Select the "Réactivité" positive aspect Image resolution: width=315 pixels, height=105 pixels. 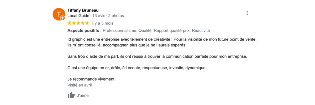pos(201,31)
